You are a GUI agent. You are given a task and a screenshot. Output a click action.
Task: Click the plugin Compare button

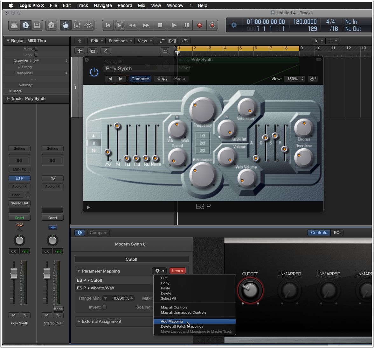tap(140, 79)
